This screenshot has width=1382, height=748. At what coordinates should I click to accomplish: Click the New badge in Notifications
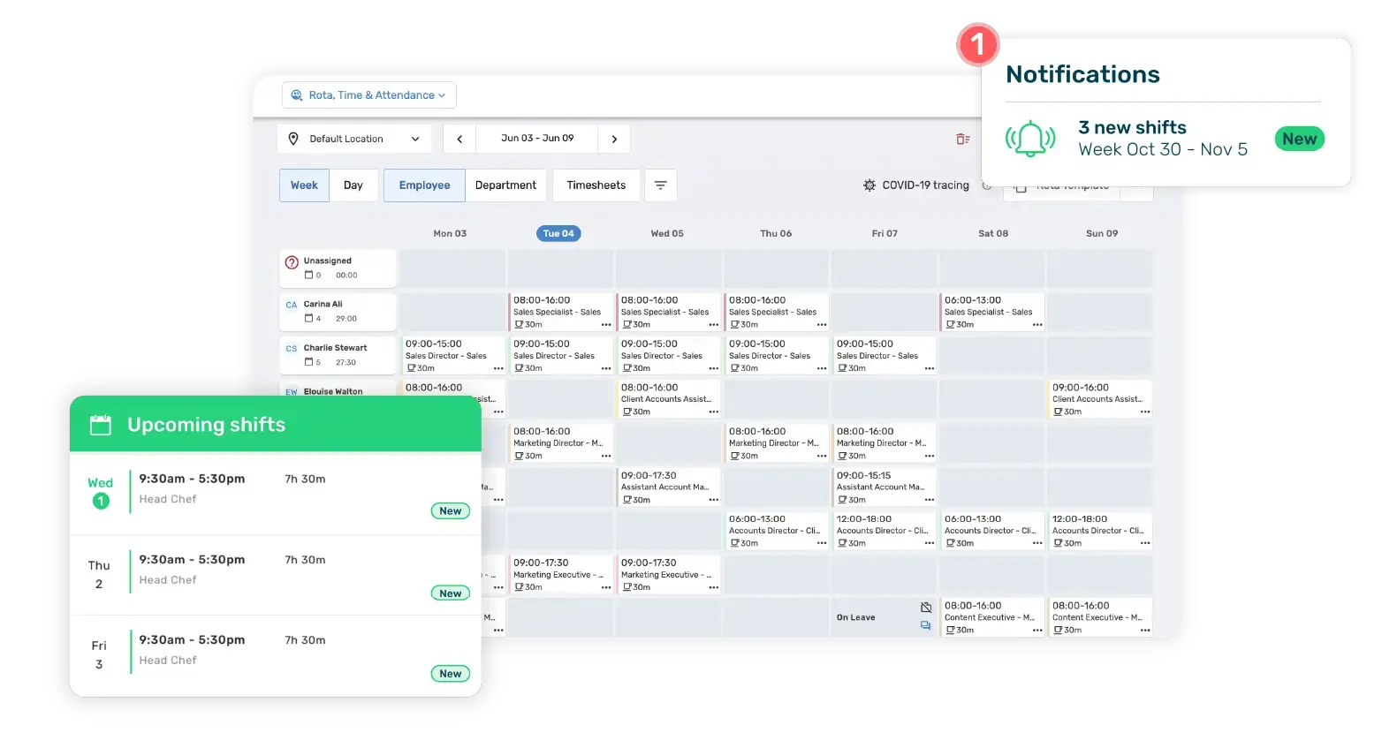coord(1299,139)
